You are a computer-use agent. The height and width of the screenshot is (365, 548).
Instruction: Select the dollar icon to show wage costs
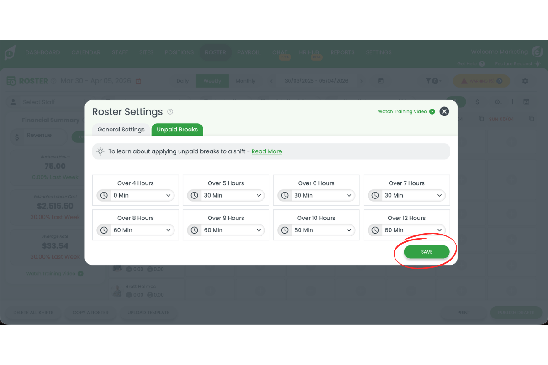[x=477, y=102]
